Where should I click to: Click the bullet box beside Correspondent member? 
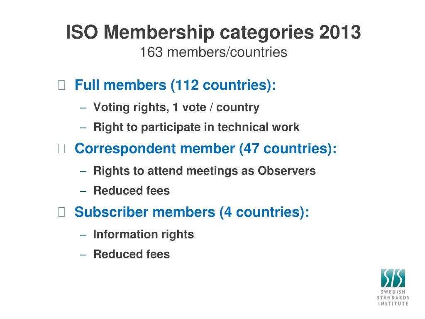point(61,148)
